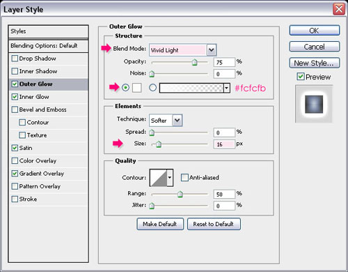Viewport: 348px width, 272px height.
Task: Open the Contour picker dropdown arrow
Action: pyautogui.click(x=170, y=178)
